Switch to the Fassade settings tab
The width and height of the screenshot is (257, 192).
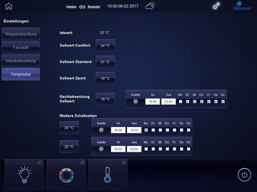point(21,47)
